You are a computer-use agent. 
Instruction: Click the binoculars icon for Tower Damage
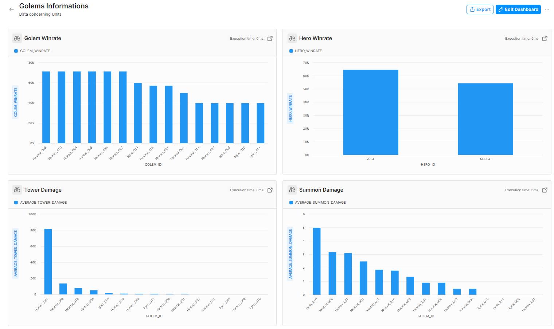[17, 190]
